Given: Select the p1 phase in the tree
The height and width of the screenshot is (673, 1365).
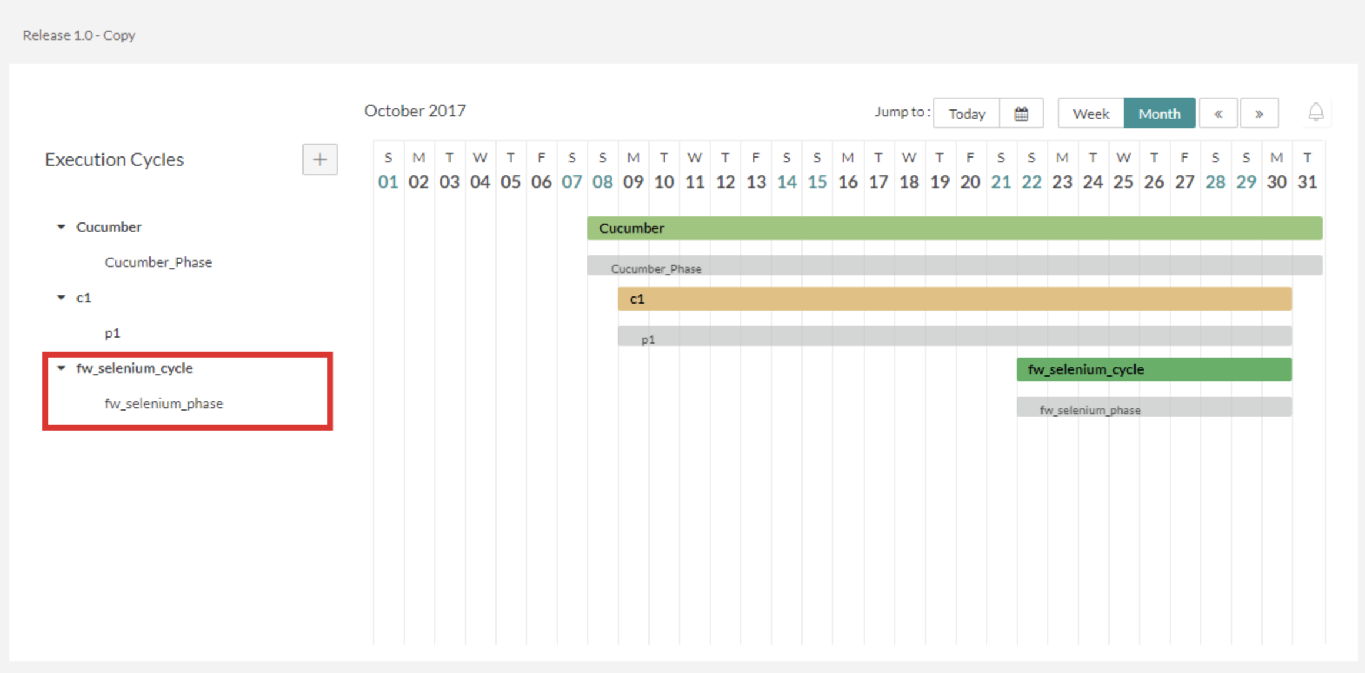Looking at the screenshot, I should click(x=112, y=333).
